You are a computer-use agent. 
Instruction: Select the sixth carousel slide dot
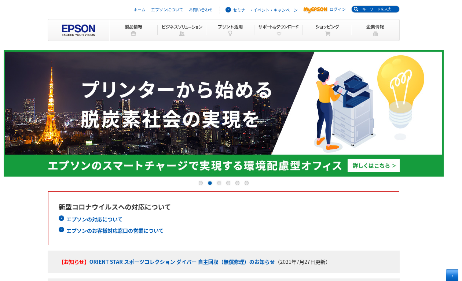[246, 183]
